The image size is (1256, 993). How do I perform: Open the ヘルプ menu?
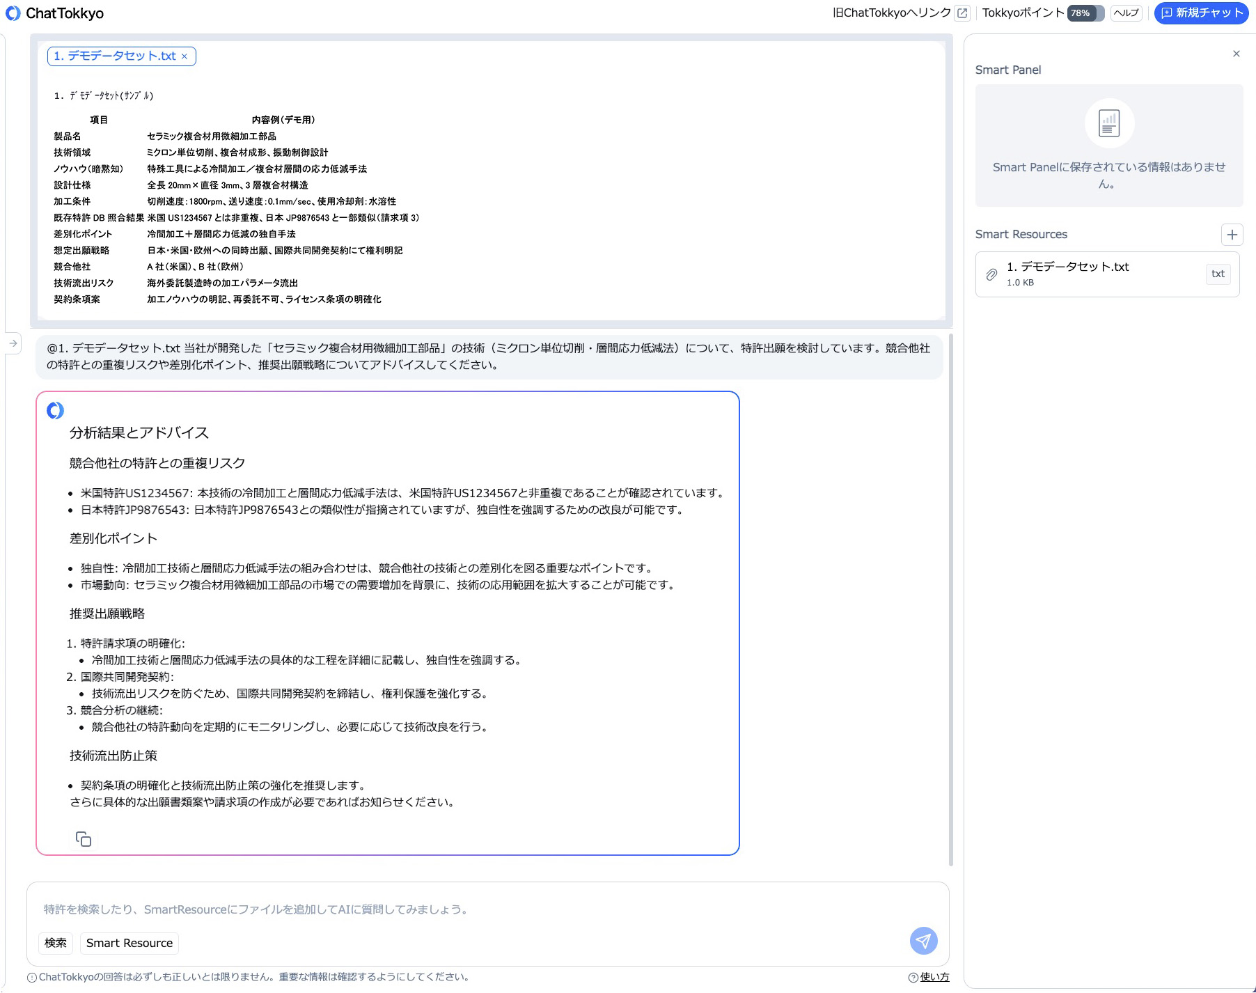tap(1127, 13)
